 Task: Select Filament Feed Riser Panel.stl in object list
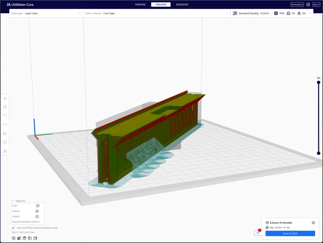coord(26,222)
